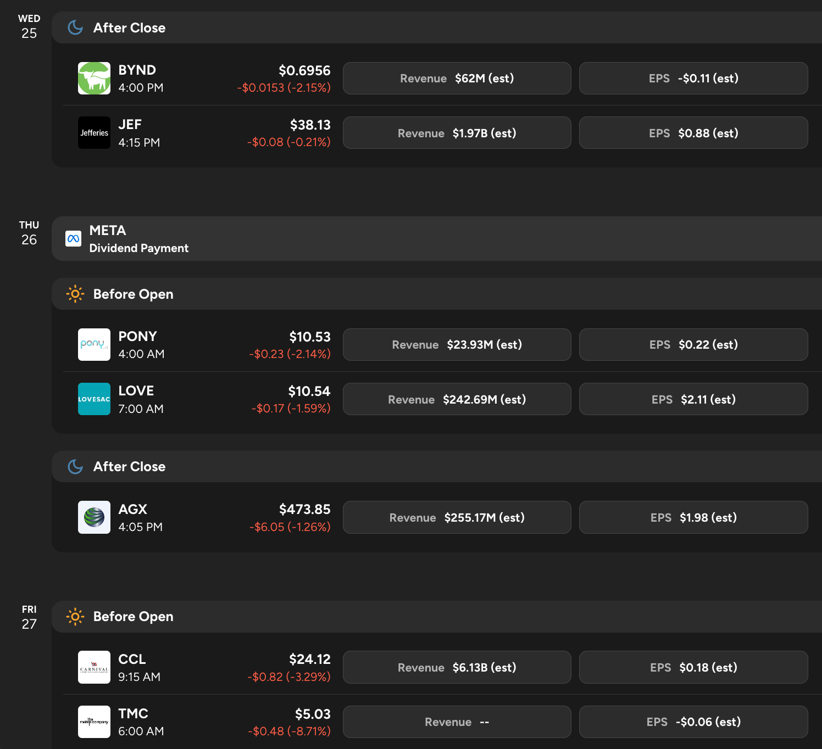
Task: Open the CCL ticker symbol
Action: tap(132, 659)
